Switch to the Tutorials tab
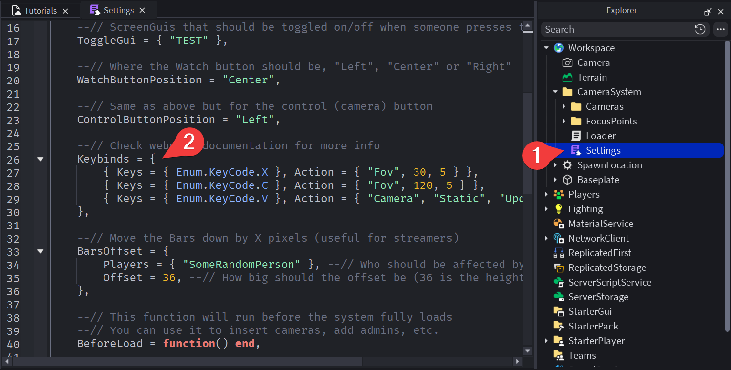The height and width of the screenshot is (370, 731). [x=40, y=11]
